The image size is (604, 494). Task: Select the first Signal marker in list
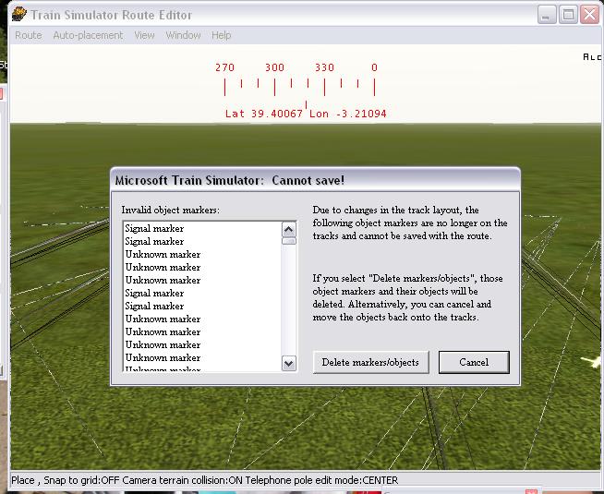tap(154, 228)
